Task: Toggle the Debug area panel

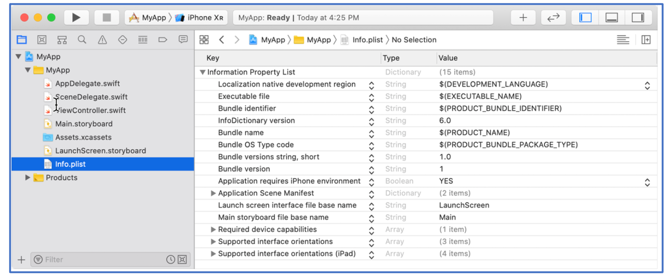Action: [612, 18]
